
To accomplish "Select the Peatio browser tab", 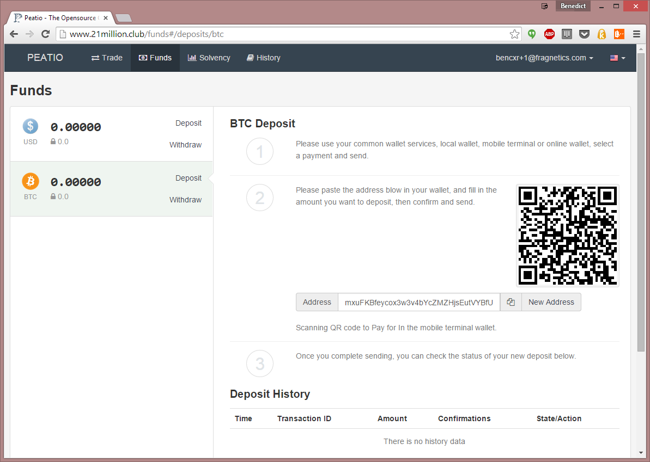I will [60, 18].
